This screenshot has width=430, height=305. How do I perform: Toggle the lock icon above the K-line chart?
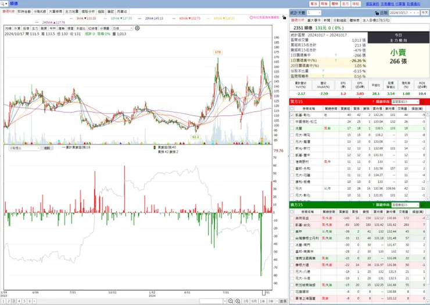(284, 17)
